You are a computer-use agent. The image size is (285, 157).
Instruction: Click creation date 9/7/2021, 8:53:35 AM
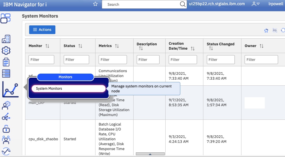[x=179, y=102]
